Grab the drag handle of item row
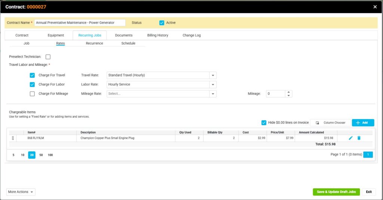This screenshot has width=383, height=200. pyautogui.click(x=13, y=138)
